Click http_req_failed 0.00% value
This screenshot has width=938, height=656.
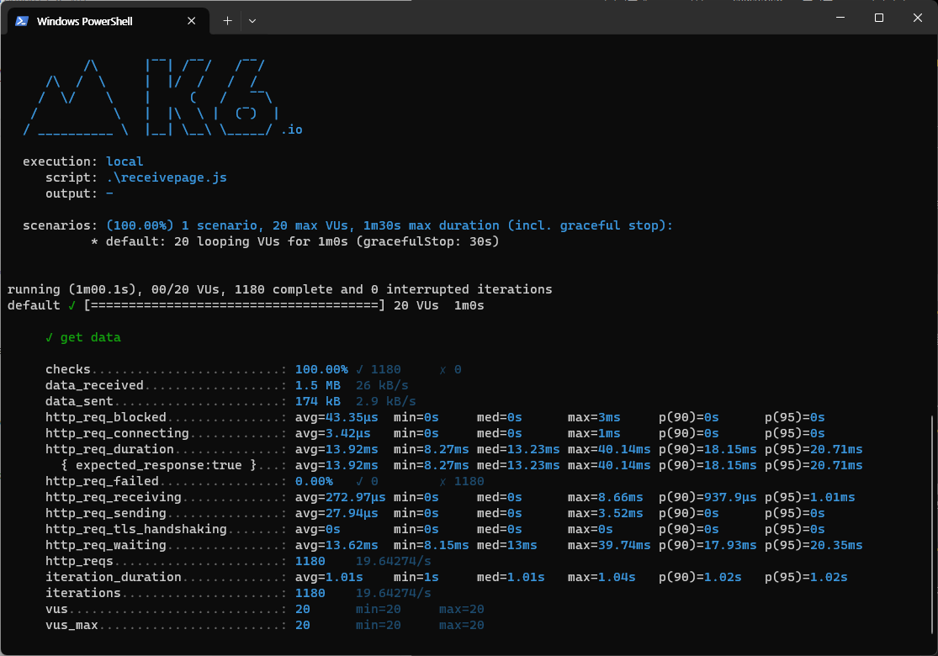tap(314, 481)
